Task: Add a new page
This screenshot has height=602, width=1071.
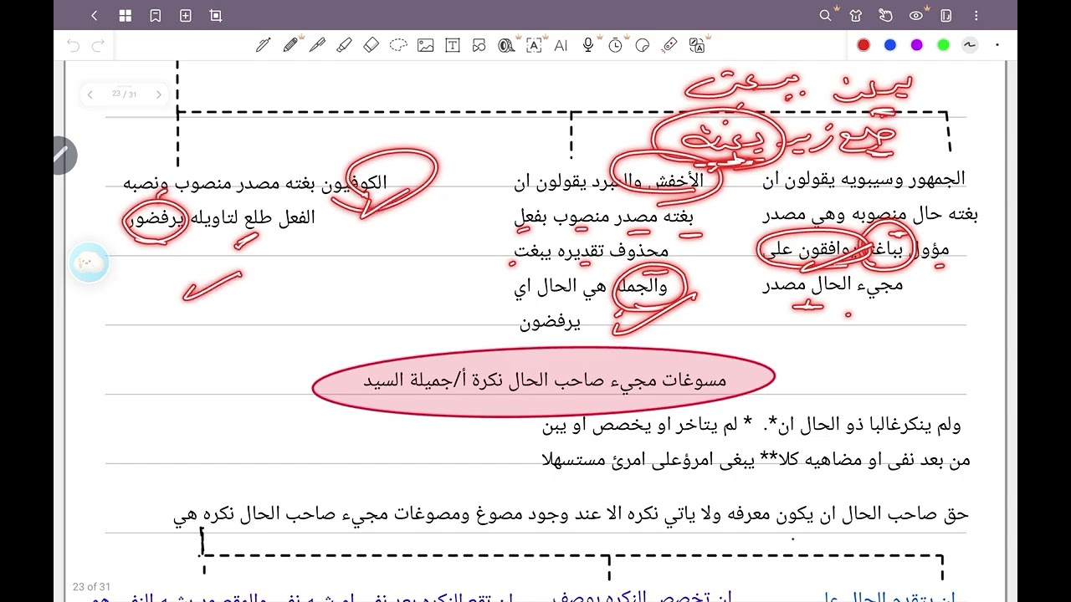Action: pyautogui.click(x=186, y=15)
